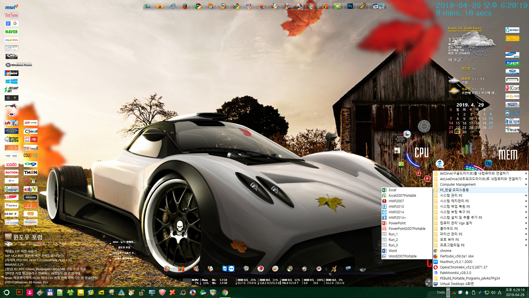529x298 pixels.
Task: Expand AirLiveDrive(네트워크드라이브) submenu
Action: [480, 179]
